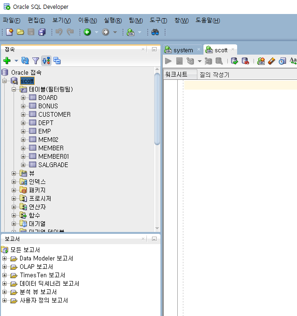Viewport: 297px width, 316px height.
Task: Open the 도구(T) menu
Action: click(x=158, y=21)
